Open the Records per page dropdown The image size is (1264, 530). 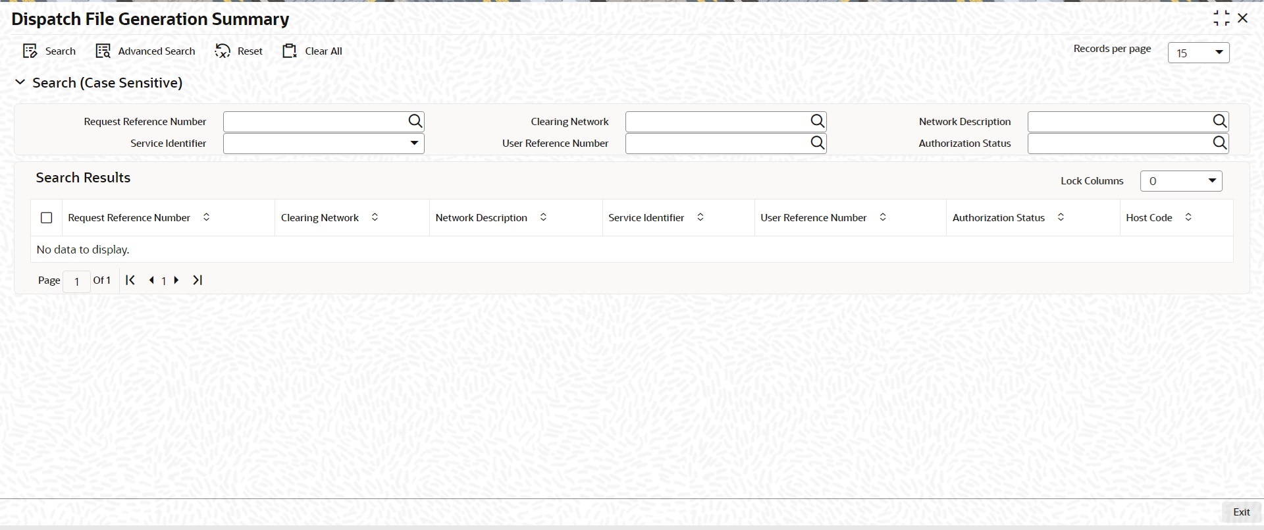pos(1198,53)
